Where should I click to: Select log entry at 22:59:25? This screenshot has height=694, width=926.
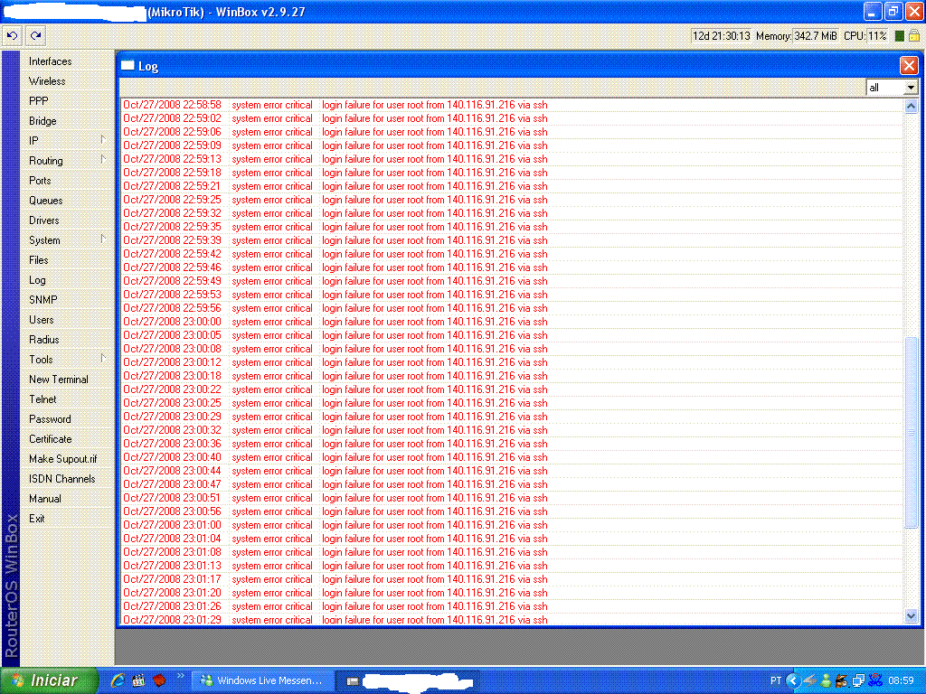tap(512, 200)
